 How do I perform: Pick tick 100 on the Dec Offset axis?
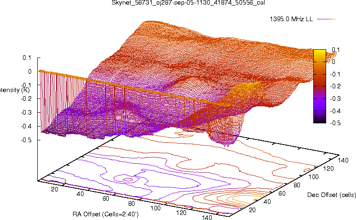click(314, 177)
